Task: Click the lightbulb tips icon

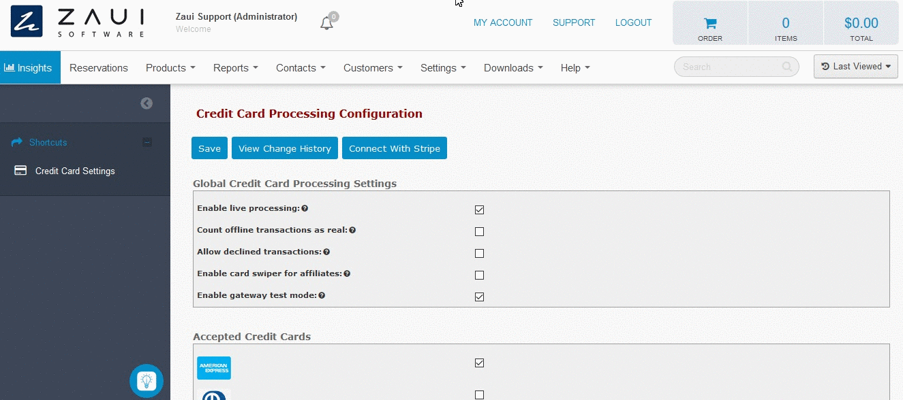Action: [147, 381]
